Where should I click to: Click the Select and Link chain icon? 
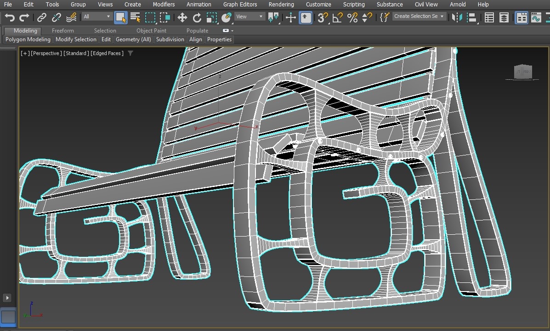(x=42, y=18)
